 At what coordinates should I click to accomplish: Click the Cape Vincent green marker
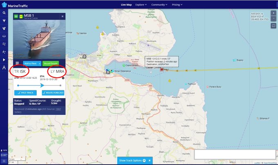124,65
